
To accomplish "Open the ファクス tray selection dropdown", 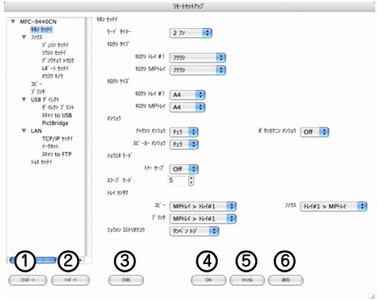I will [x=333, y=206].
